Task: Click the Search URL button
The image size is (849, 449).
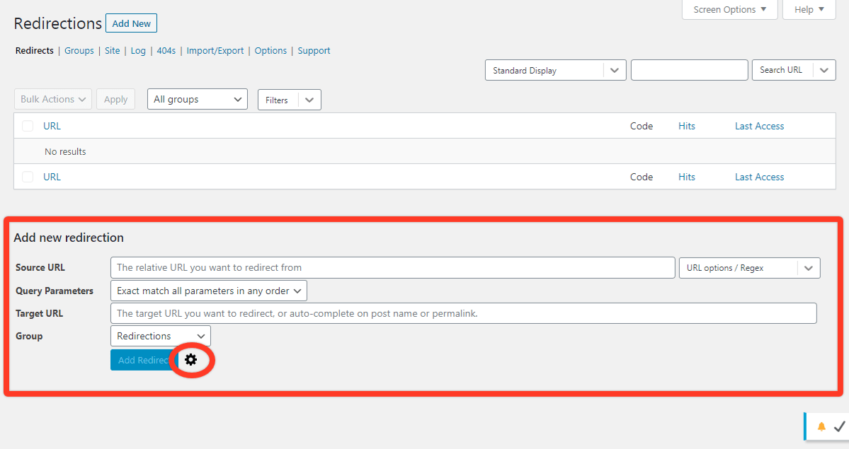Action: click(781, 70)
